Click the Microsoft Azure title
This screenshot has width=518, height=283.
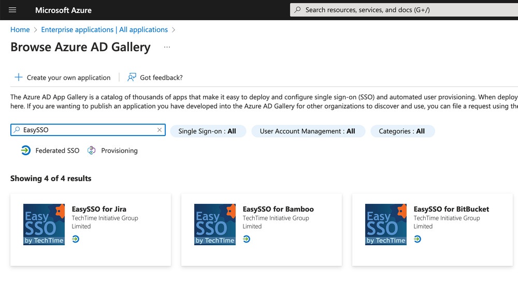pyautogui.click(x=63, y=10)
